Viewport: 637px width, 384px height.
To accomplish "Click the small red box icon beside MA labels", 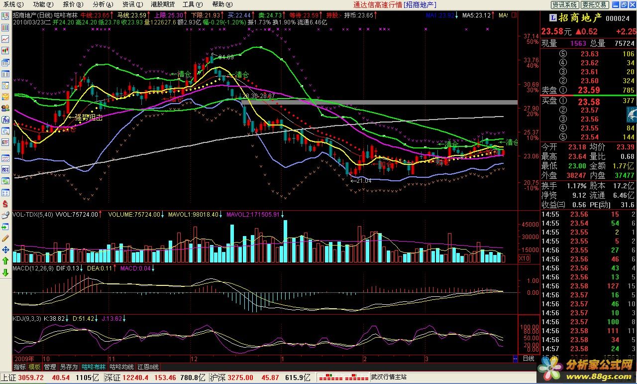I will coord(515,15).
